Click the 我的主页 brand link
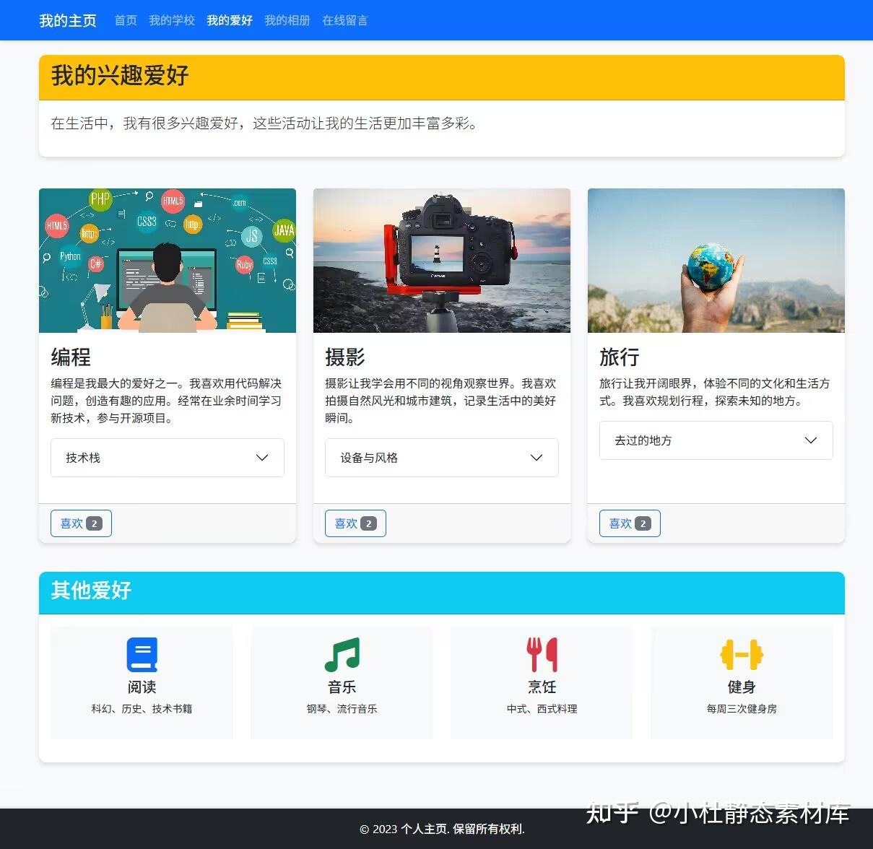Viewport: 873px width, 849px height. [x=67, y=20]
